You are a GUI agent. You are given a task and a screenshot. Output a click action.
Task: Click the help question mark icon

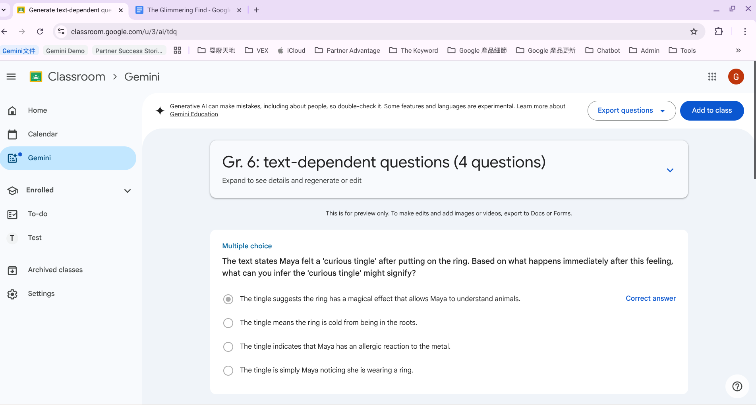(737, 386)
